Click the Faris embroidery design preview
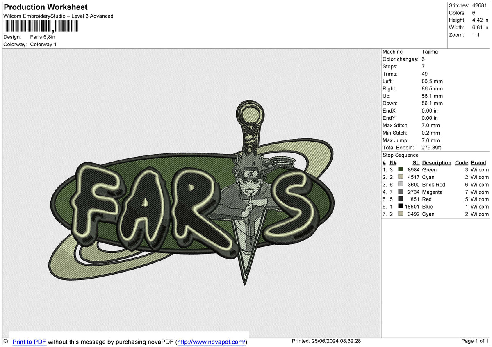492x347 pixels. click(192, 192)
